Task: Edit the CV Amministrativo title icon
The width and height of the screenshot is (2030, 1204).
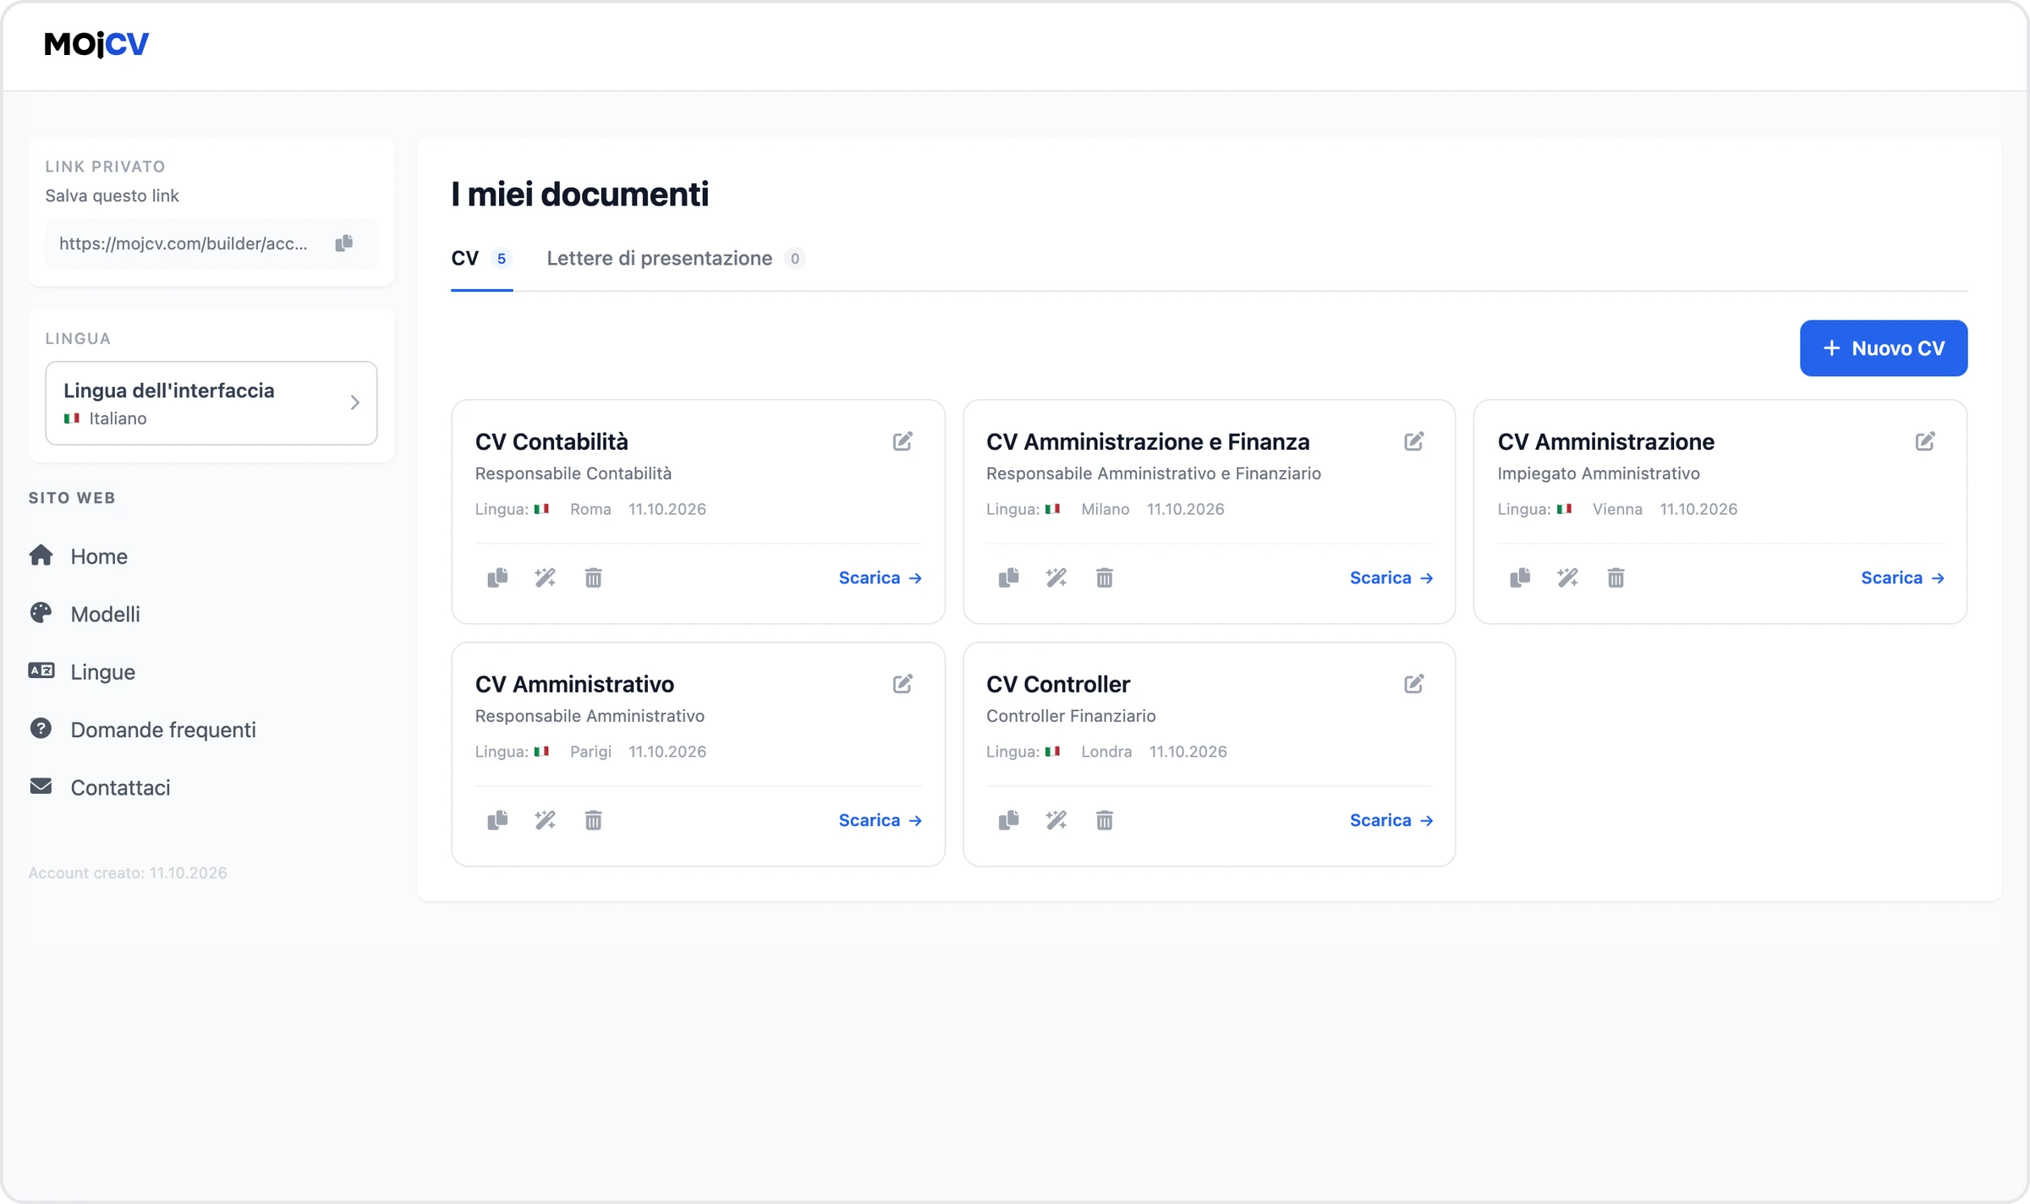Action: tap(903, 684)
